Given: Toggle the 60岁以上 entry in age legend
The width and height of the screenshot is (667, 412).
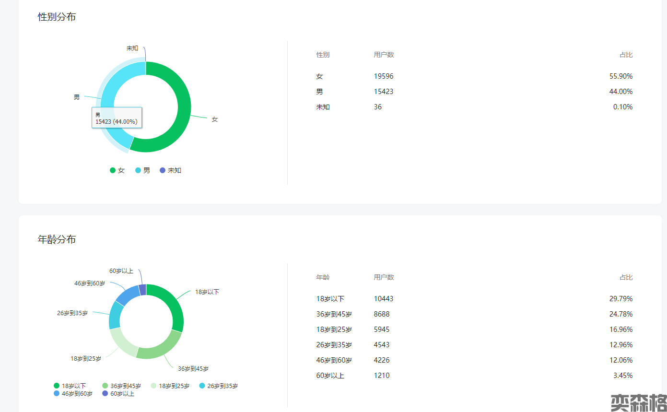Looking at the screenshot, I should coord(118,394).
